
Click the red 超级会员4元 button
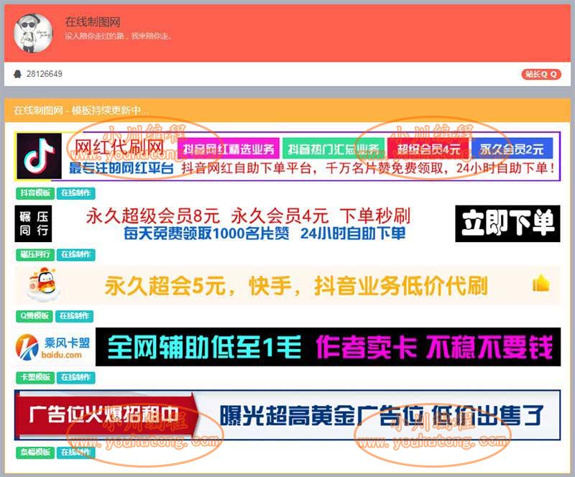428,149
